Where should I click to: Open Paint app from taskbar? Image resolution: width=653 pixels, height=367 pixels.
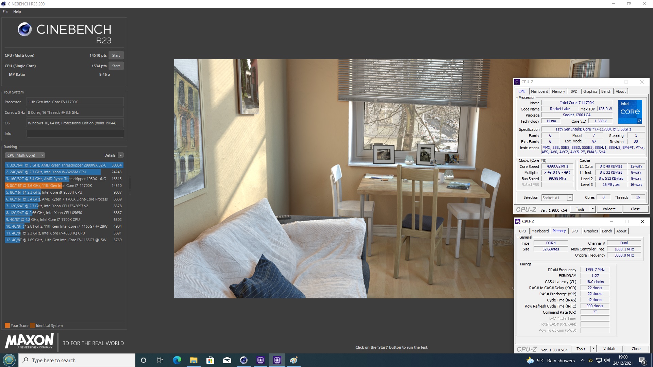coord(294,360)
